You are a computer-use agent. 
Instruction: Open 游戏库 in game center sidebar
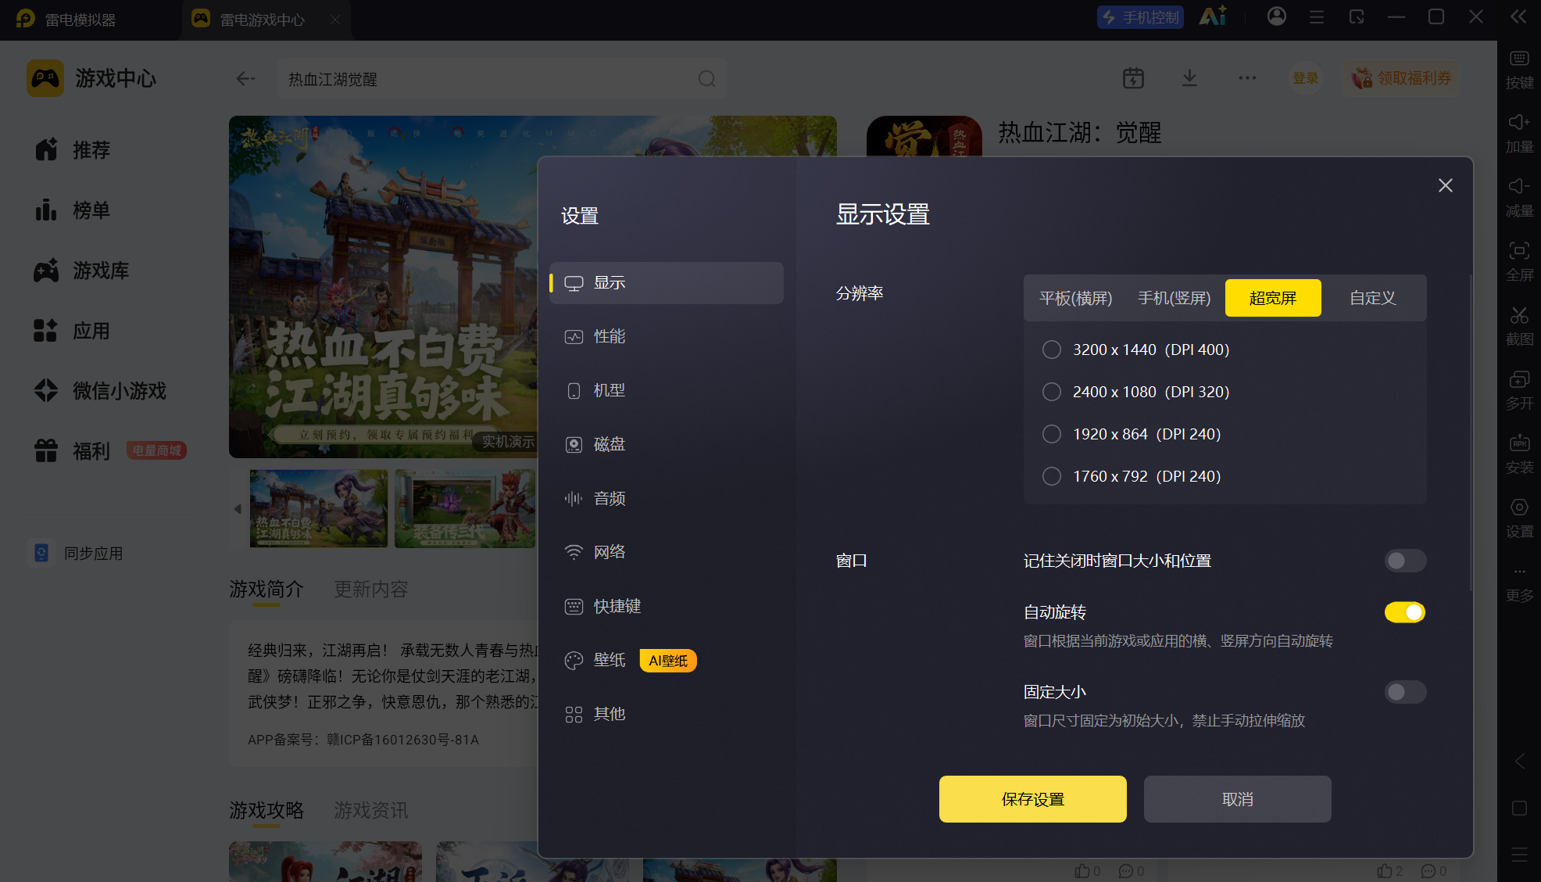tap(82, 271)
